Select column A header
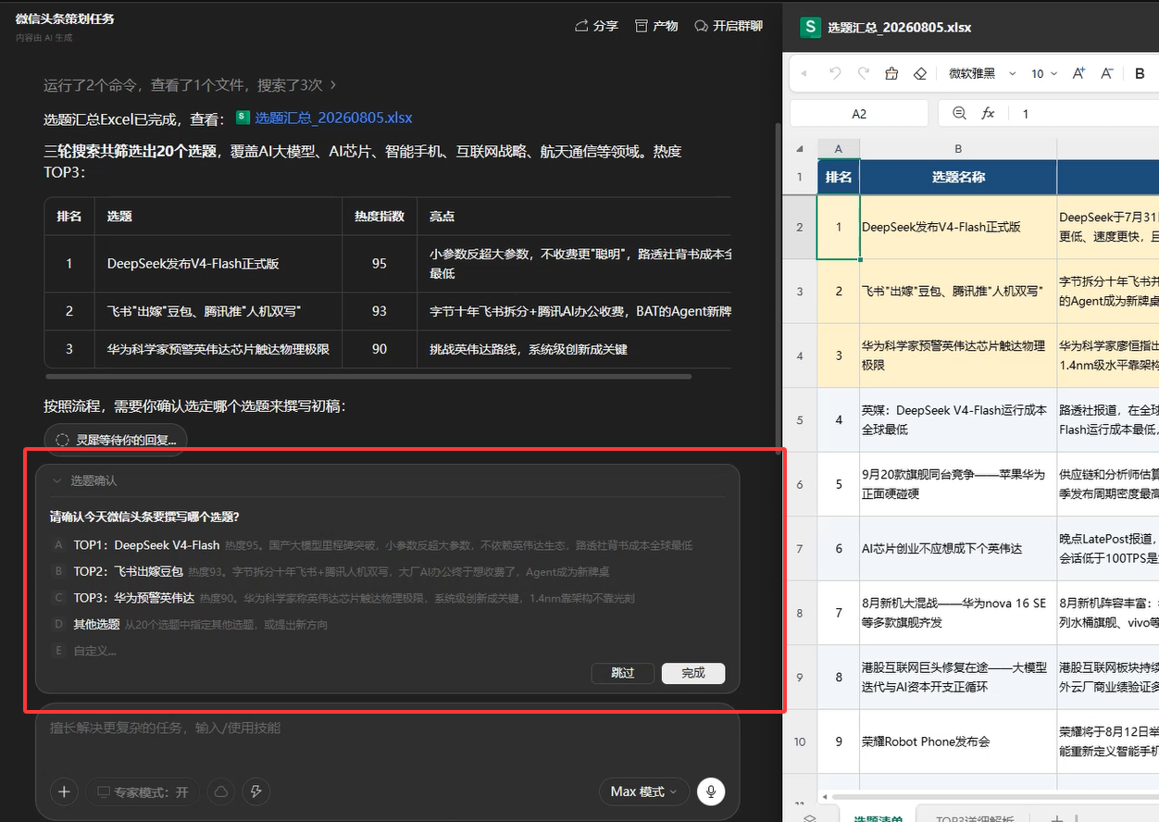Viewport: 1159px width, 822px height. point(839,149)
